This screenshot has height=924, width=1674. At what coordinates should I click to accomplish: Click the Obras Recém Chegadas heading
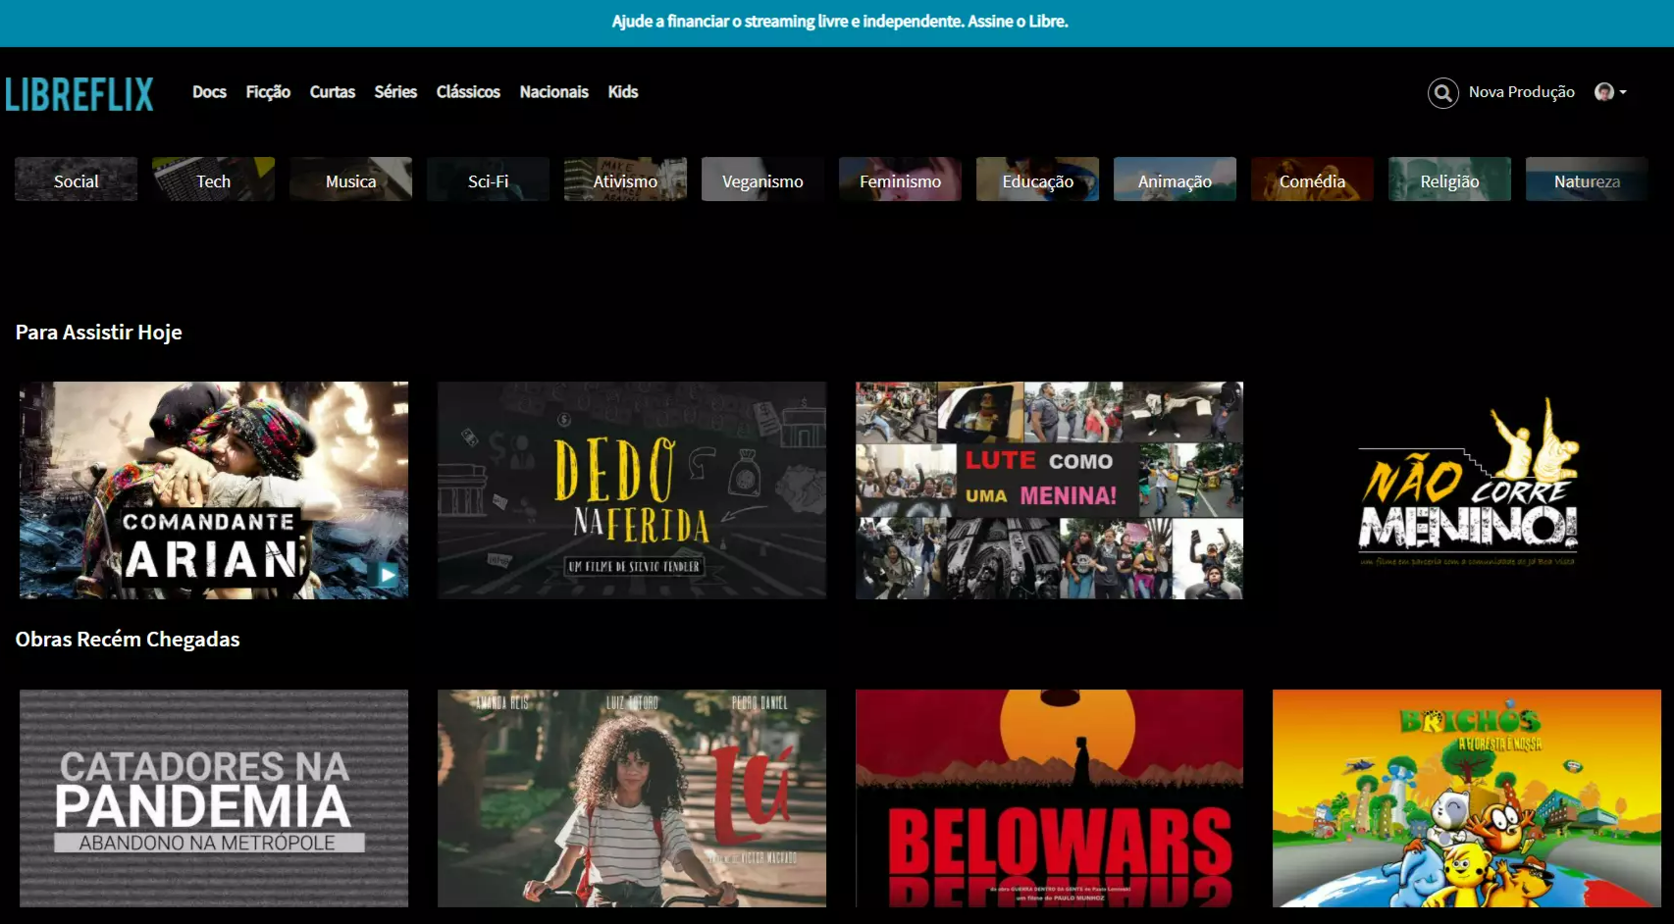(128, 640)
